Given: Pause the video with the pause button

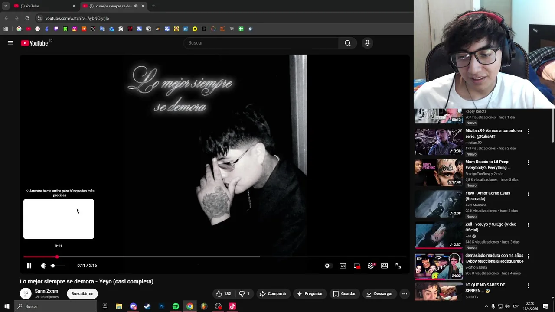Looking at the screenshot, I should point(29,266).
